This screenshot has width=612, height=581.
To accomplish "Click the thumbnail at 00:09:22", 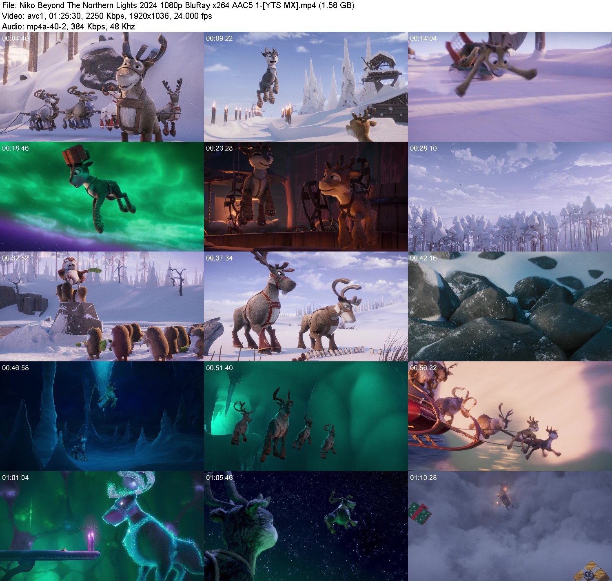I will (x=306, y=87).
